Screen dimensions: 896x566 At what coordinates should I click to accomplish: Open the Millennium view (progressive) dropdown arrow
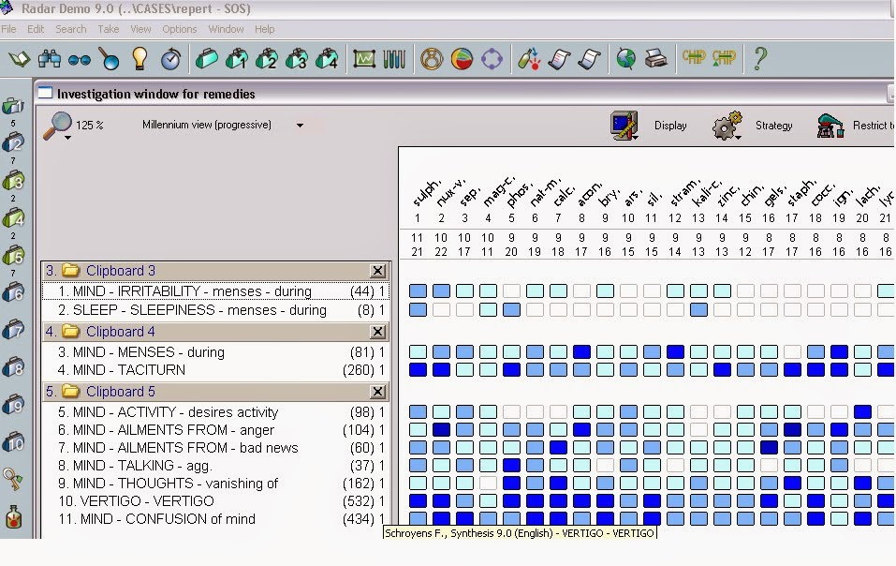300,126
